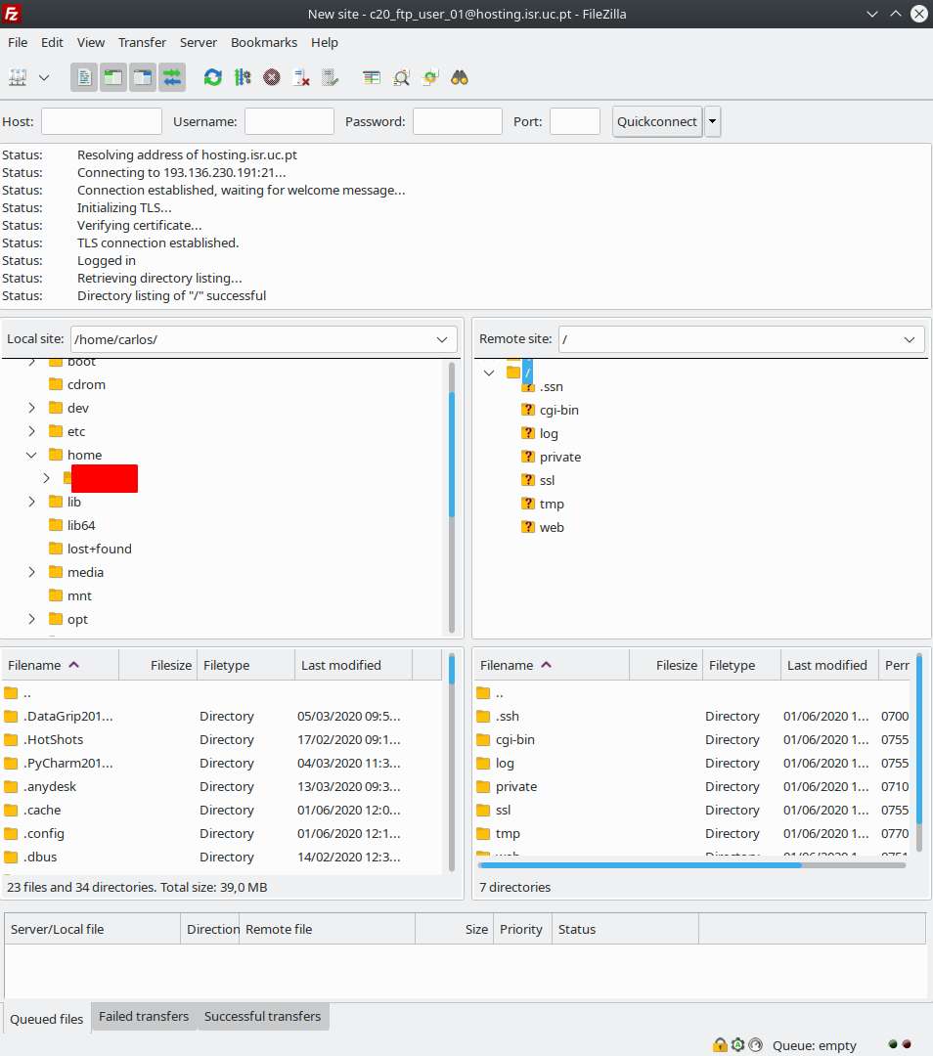
Task: Open the Site Manager
Action: coord(18,77)
